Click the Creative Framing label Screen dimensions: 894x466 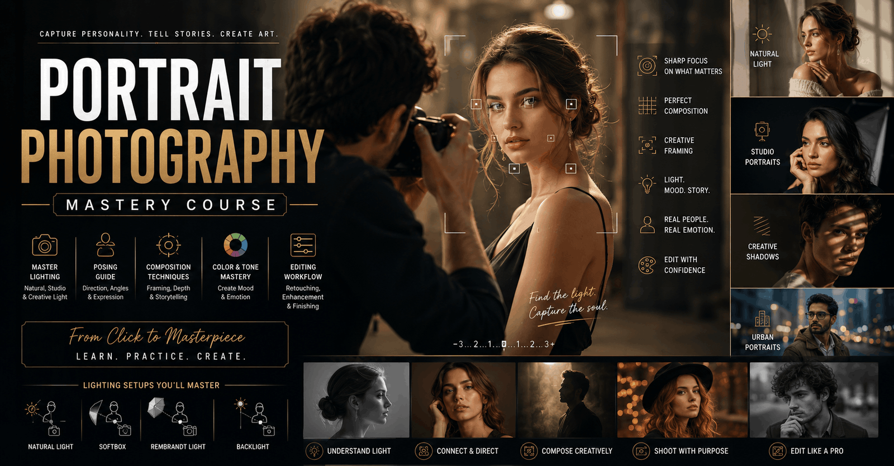point(679,145)
